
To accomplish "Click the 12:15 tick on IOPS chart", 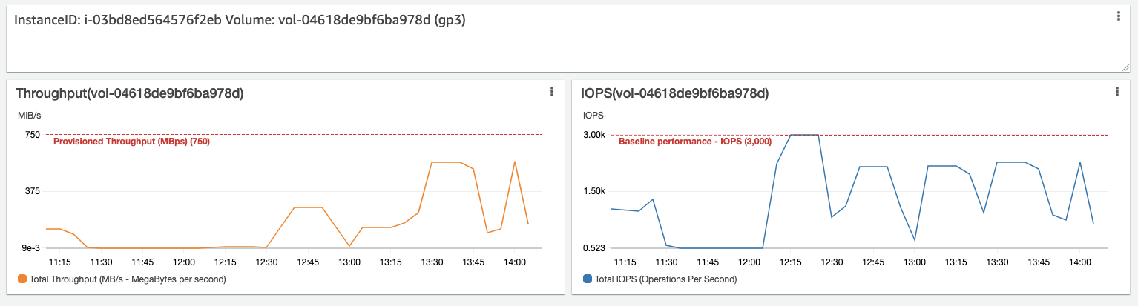I will click(791, 262).
